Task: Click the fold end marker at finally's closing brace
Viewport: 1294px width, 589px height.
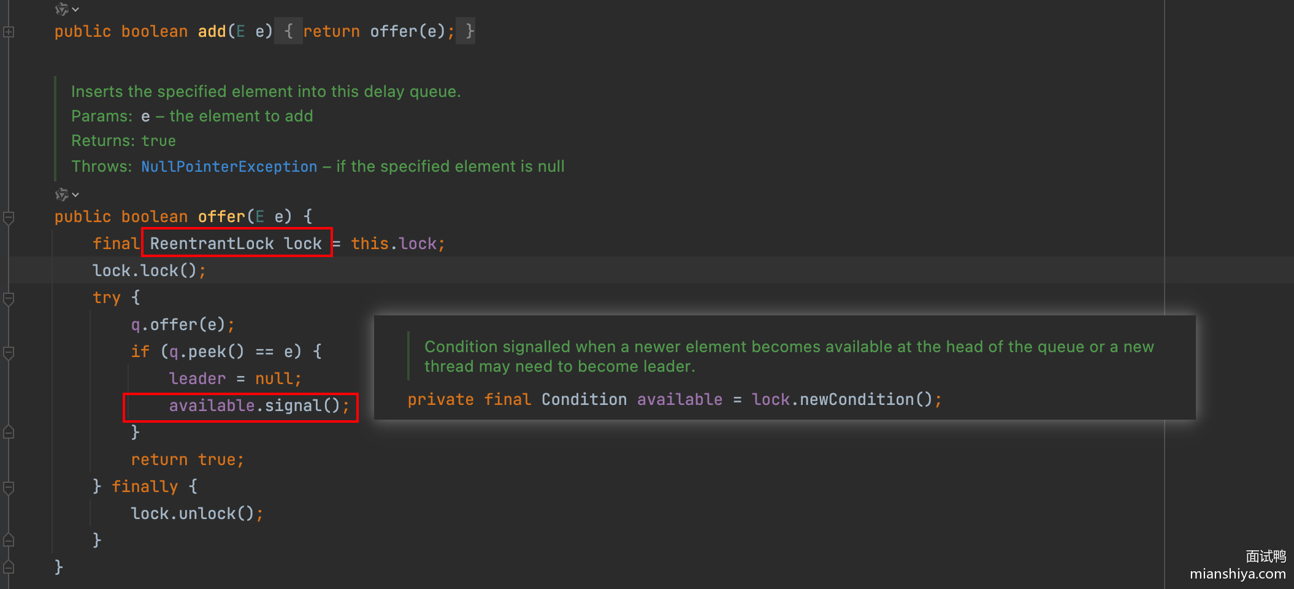Action: 9,541
